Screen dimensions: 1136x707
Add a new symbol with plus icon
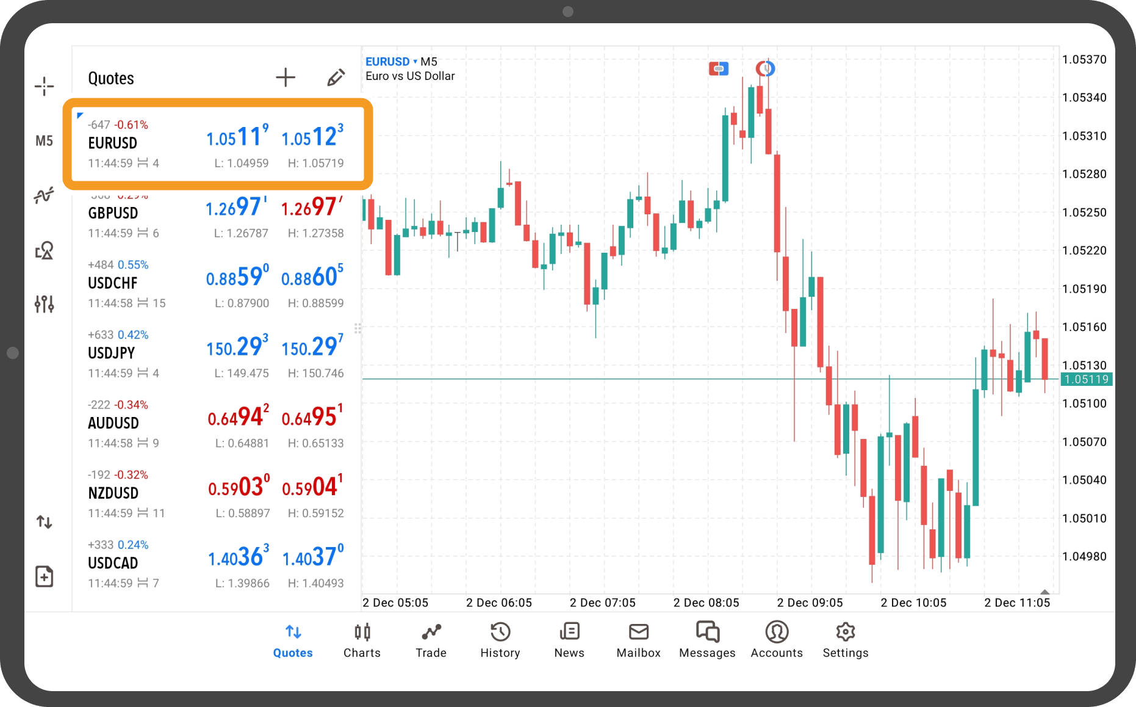coord(285,78)
